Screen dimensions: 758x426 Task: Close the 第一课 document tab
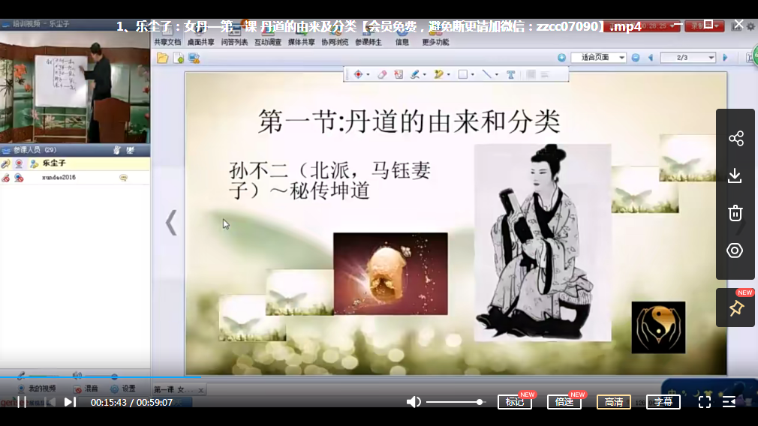pos(200,390)
